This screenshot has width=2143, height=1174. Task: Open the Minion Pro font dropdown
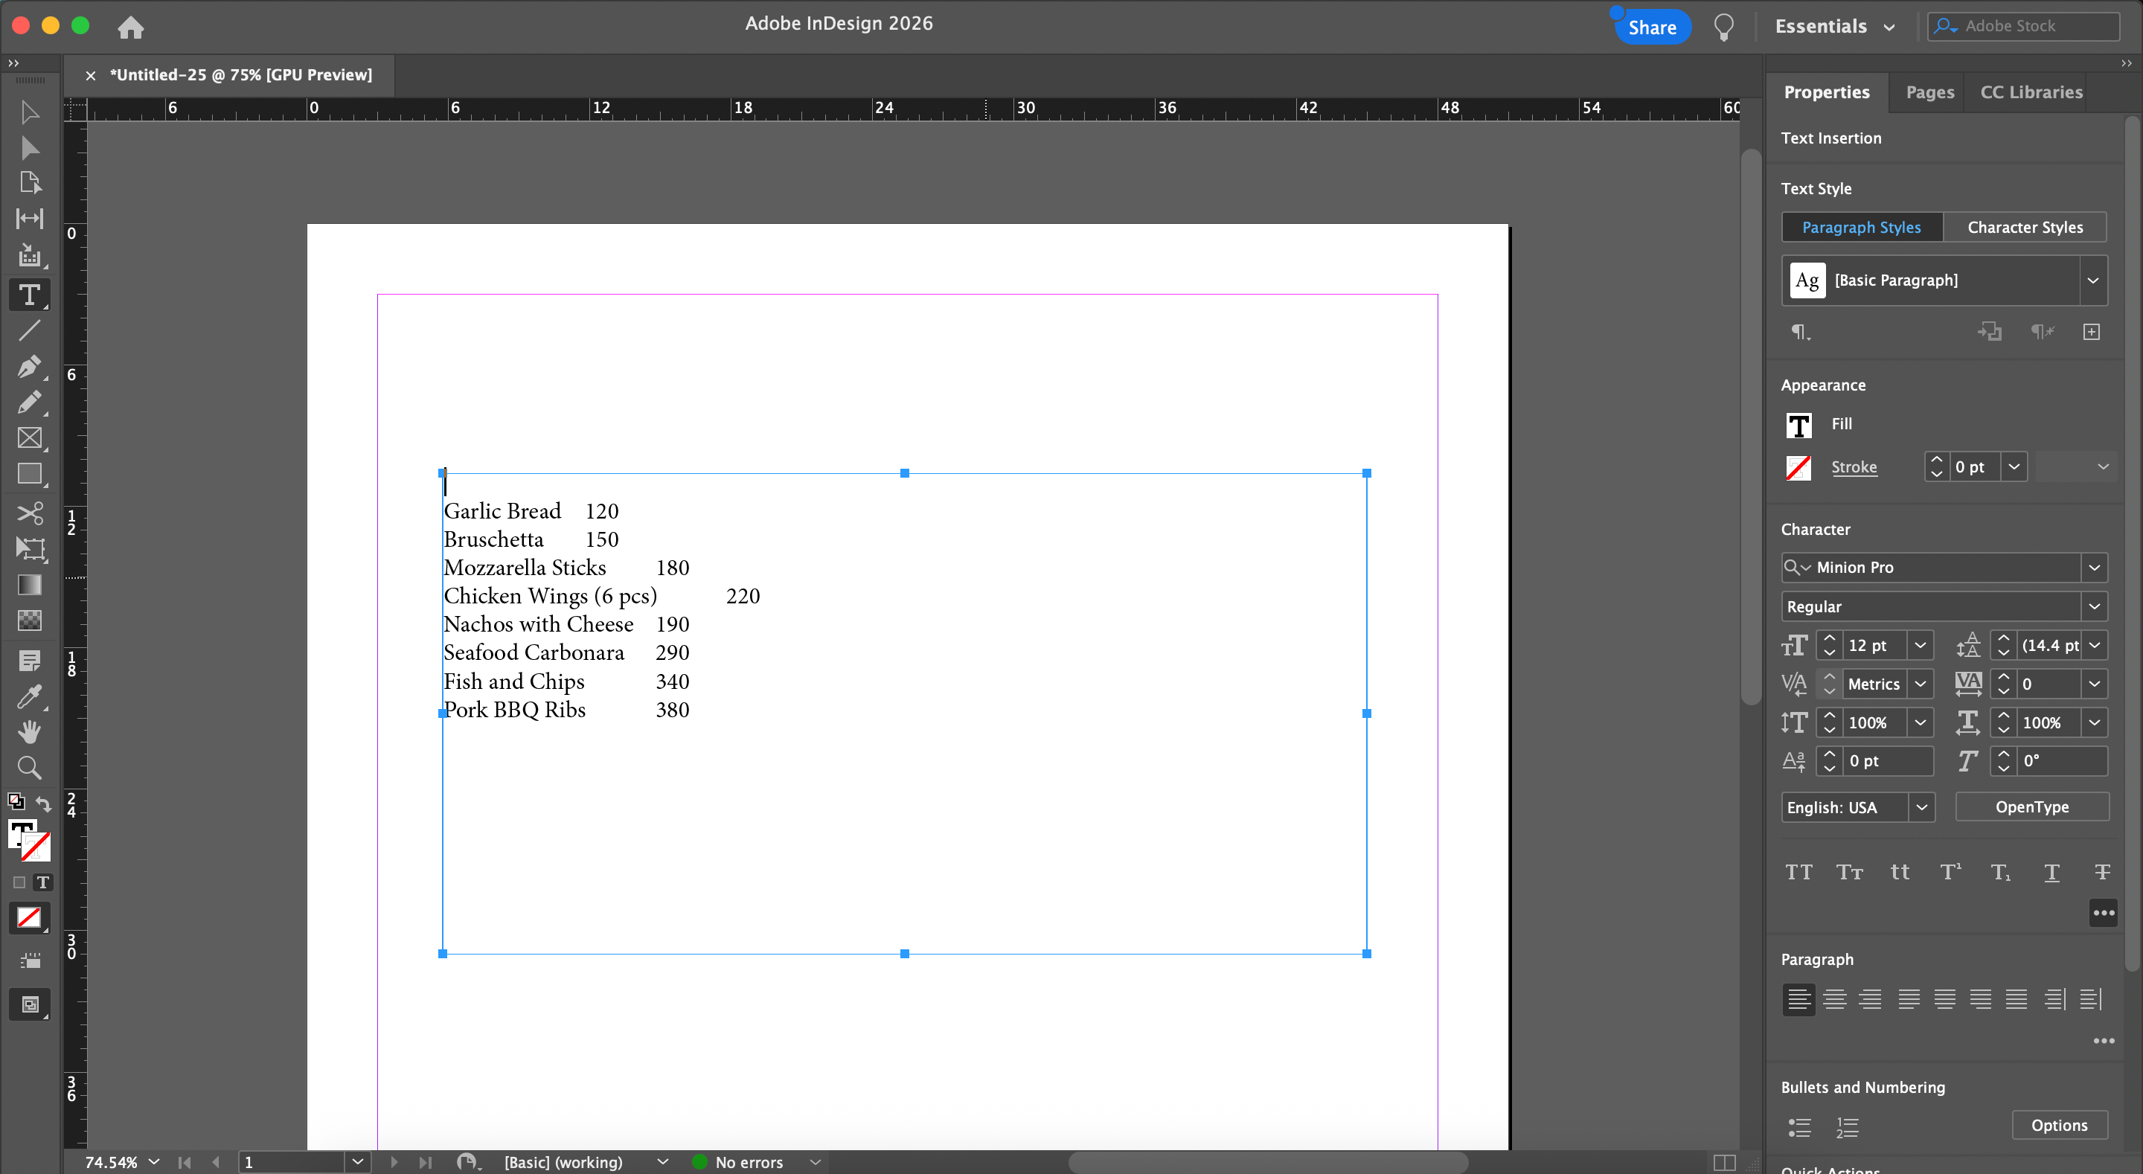(2094, 568)
